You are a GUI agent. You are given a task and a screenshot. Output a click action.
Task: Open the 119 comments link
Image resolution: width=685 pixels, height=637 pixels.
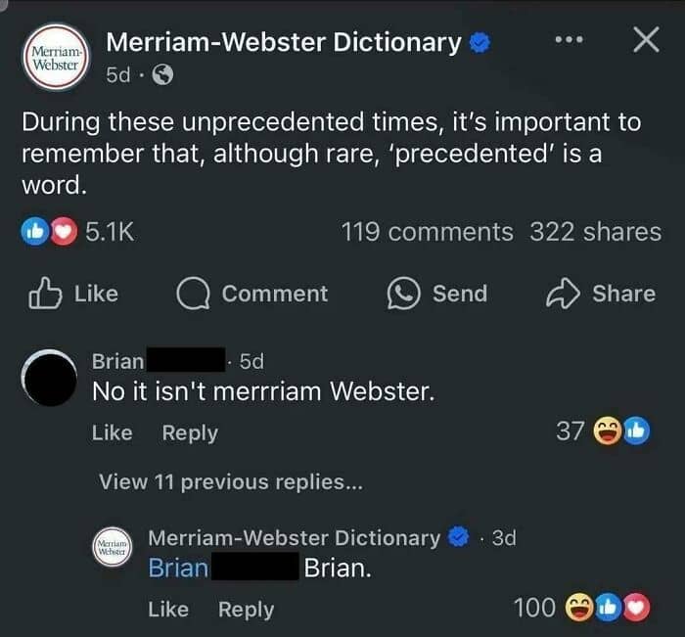(x=427, y=232)
